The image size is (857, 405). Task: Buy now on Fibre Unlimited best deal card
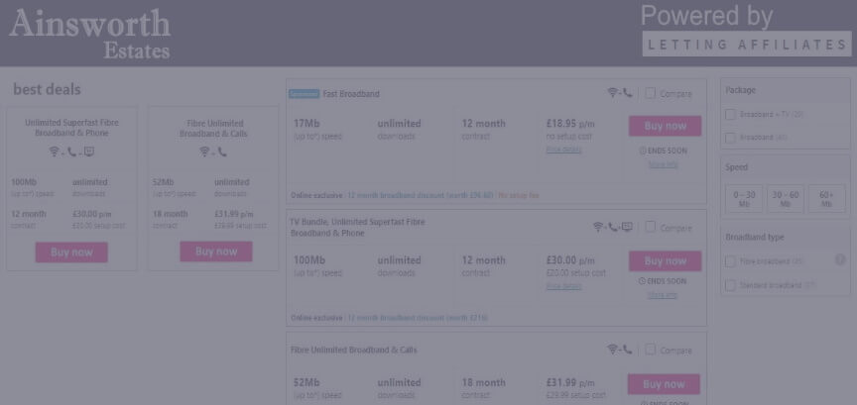pos(216,252)
